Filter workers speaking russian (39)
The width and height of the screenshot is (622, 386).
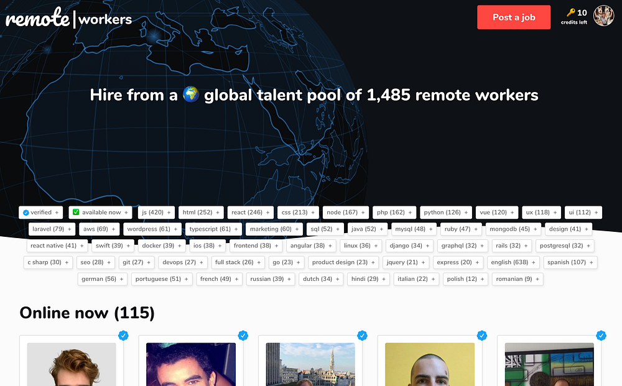(x=271, y=279)
